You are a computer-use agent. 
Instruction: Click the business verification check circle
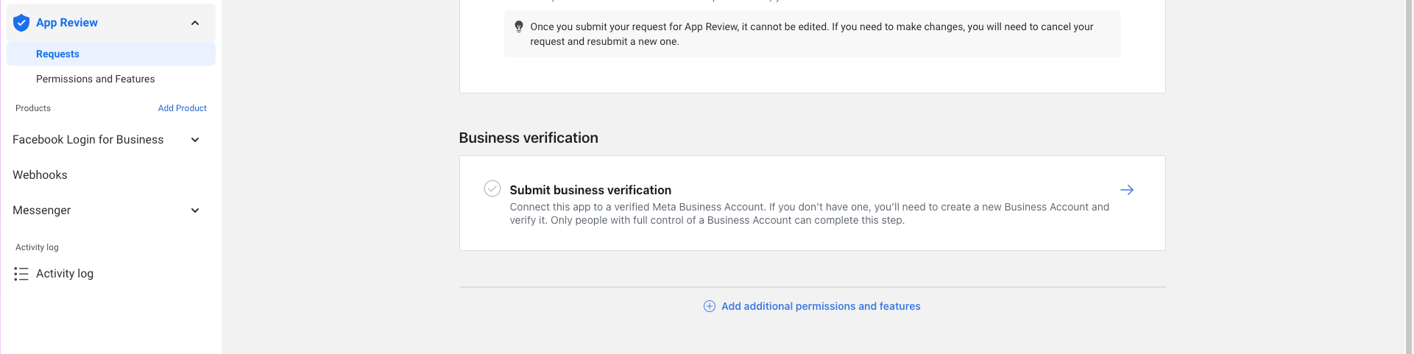[492, 188]
